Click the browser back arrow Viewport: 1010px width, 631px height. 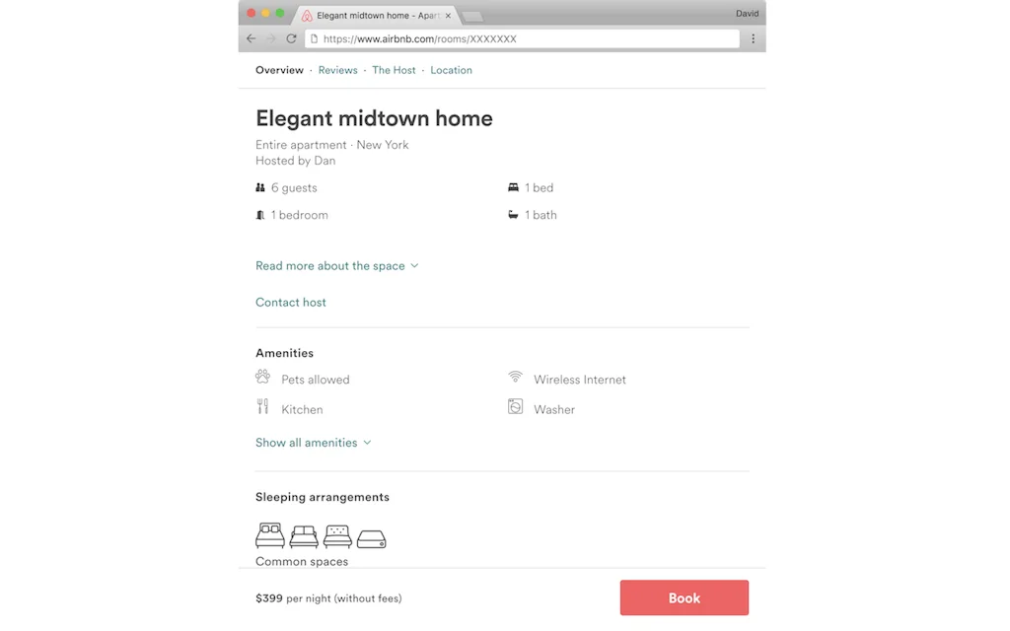click(251, 38)
